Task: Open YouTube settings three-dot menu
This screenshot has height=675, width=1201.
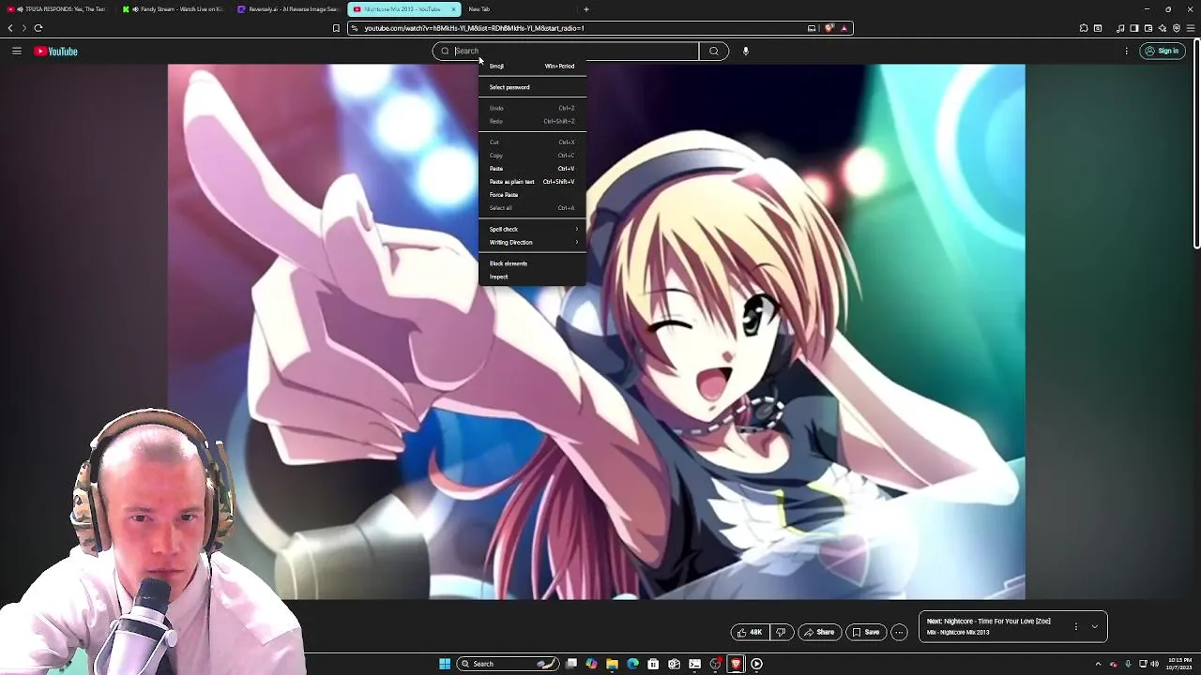Action: 1126,51
